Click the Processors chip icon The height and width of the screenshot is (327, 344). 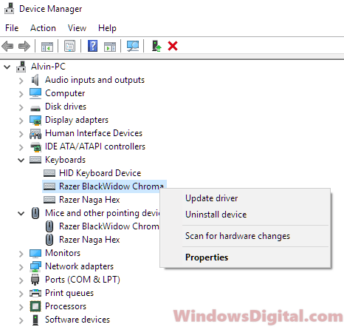(x=35, y=306)
